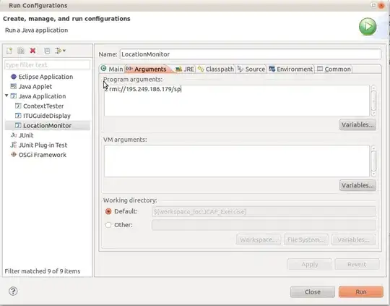Click the Name input field
The image size is (390, 306).
click(251, 54)
